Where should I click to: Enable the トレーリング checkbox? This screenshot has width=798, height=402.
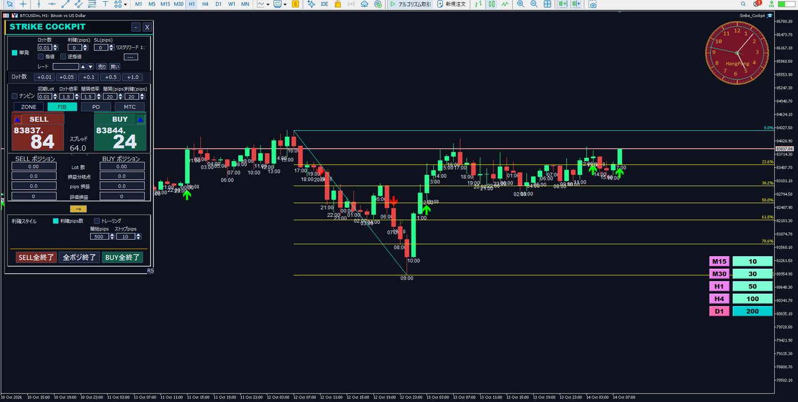(x=96, y=221)
